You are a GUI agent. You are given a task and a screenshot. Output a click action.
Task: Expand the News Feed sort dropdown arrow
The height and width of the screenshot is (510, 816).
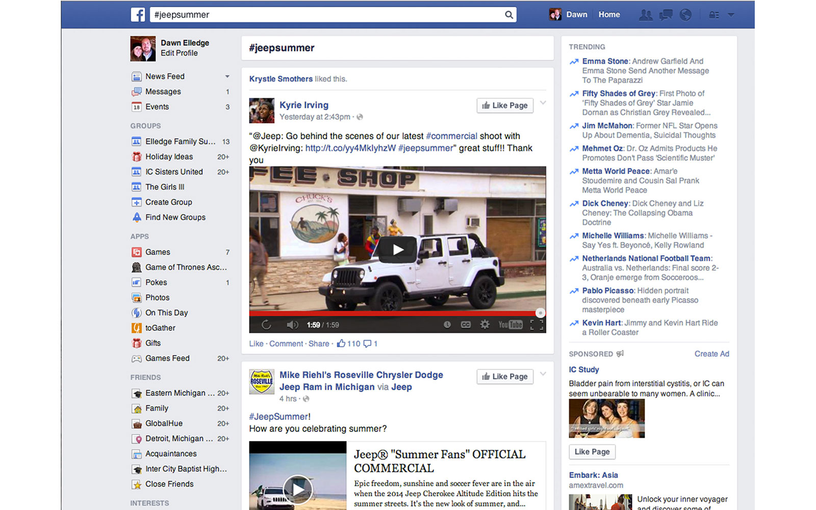pyautogui.click(x=227, y=76)
